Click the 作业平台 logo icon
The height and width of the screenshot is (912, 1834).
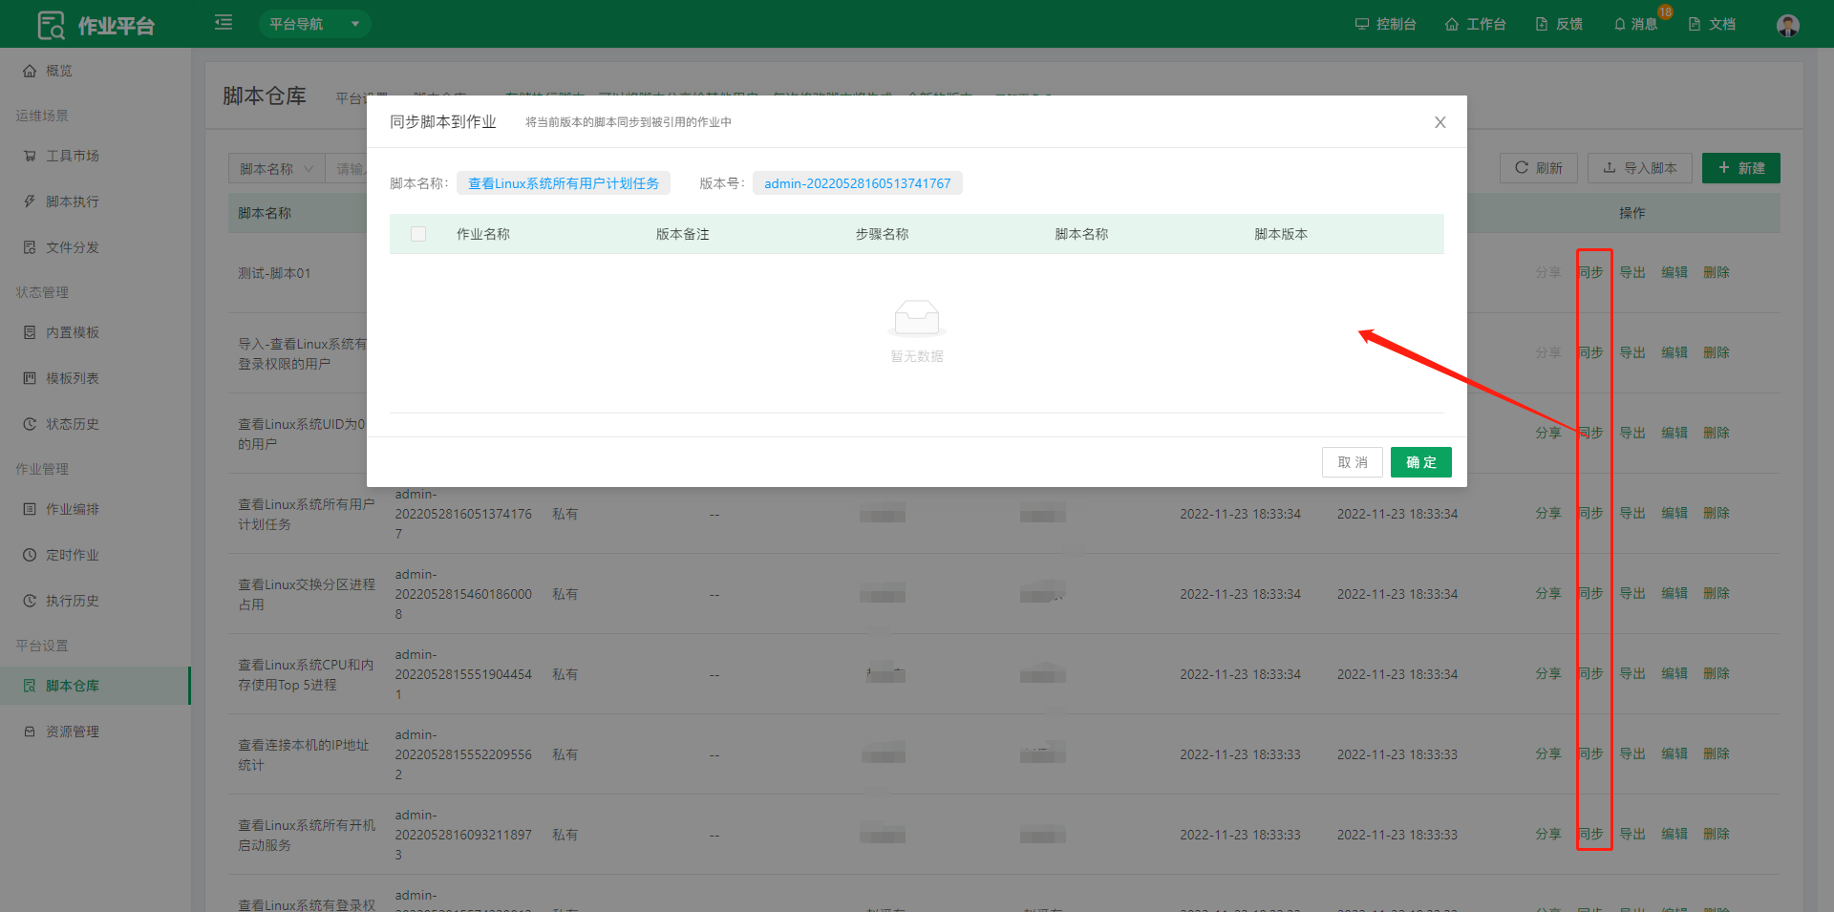(52, 25)
